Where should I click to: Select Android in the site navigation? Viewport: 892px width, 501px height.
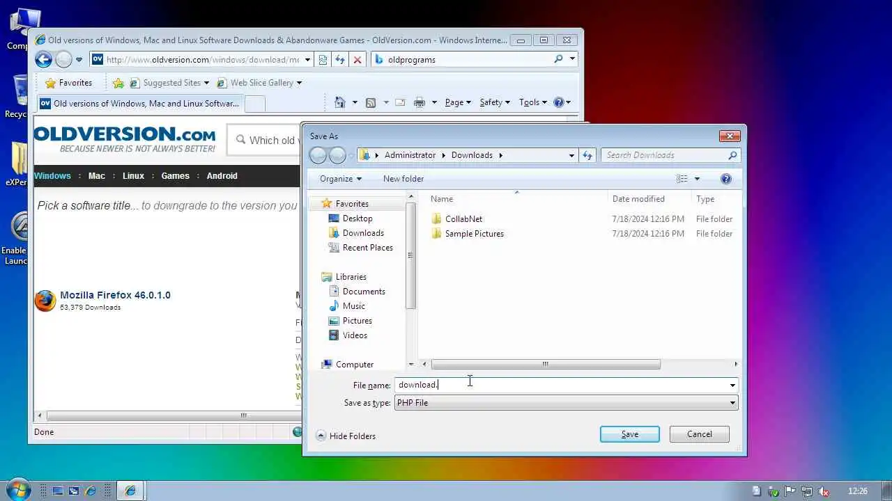(222, 176)
